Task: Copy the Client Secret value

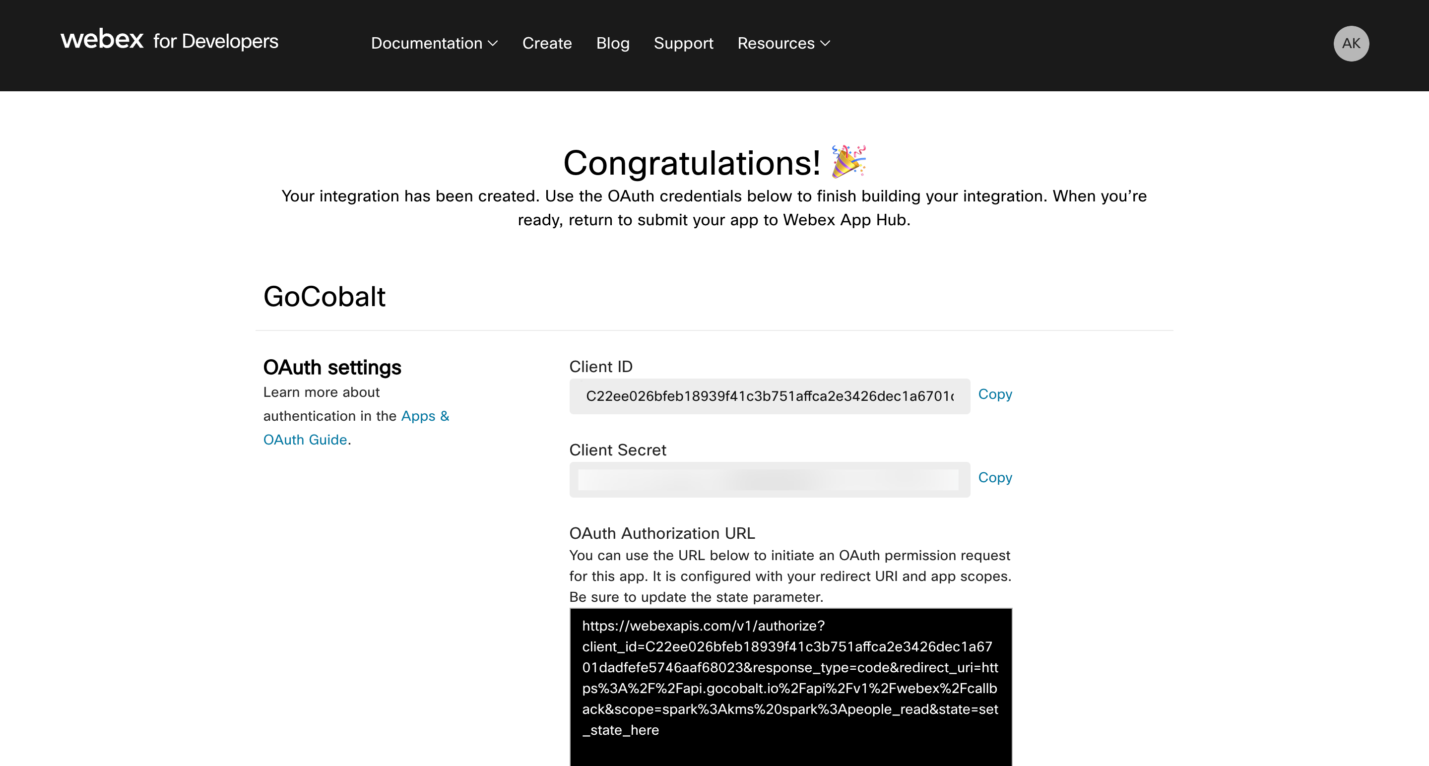Action: 995,477
